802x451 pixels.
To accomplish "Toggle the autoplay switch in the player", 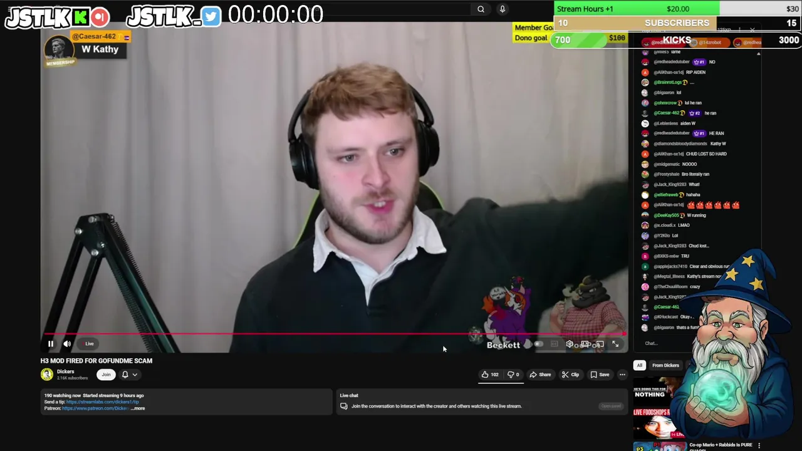I will click(x=538, y=344).
